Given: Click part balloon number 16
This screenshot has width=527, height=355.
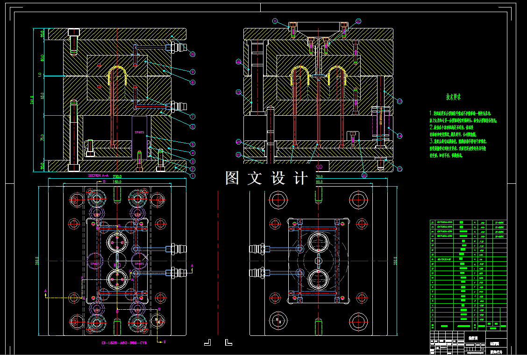Looking at the screenshot, I should 364,175.
